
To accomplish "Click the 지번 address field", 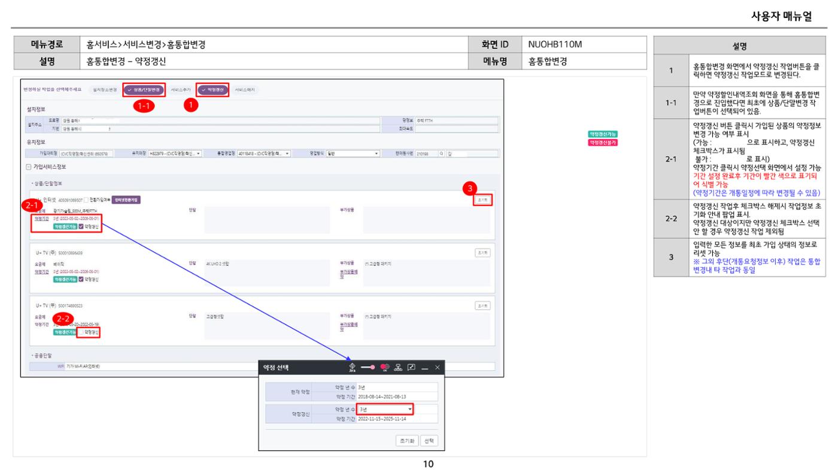I will [x=221, y=128].
